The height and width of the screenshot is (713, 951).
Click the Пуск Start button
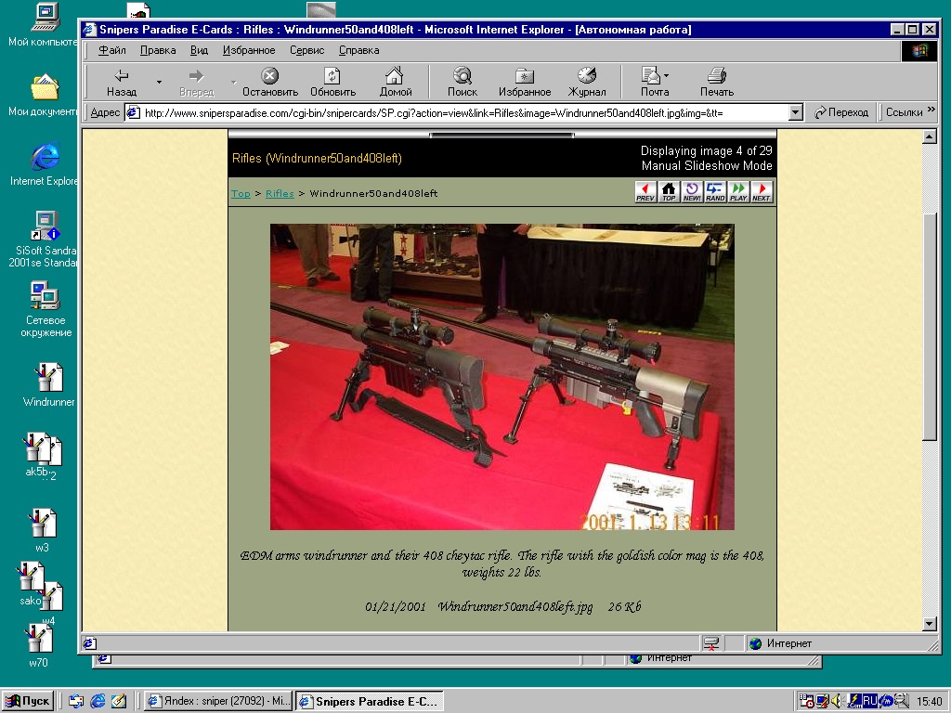[28, 702]
